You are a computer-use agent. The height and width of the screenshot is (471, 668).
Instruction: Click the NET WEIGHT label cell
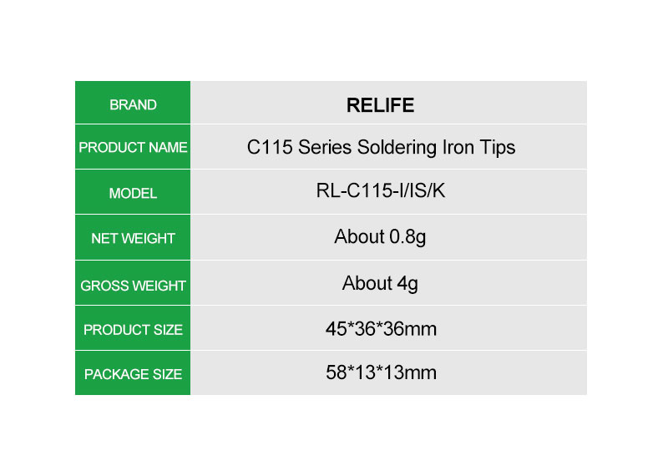click(133, 237)
